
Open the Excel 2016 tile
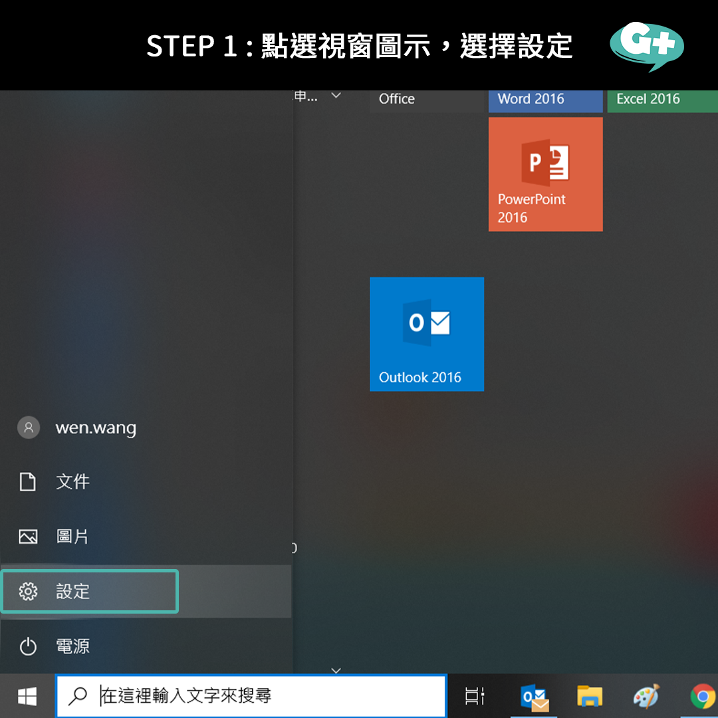pos(662,101)
